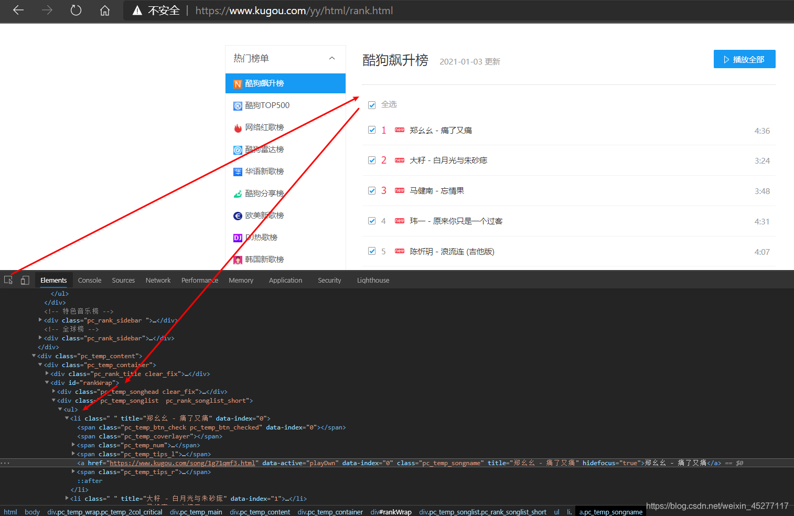
Task: Switch to the Elements tab
Action: point(53,280)
